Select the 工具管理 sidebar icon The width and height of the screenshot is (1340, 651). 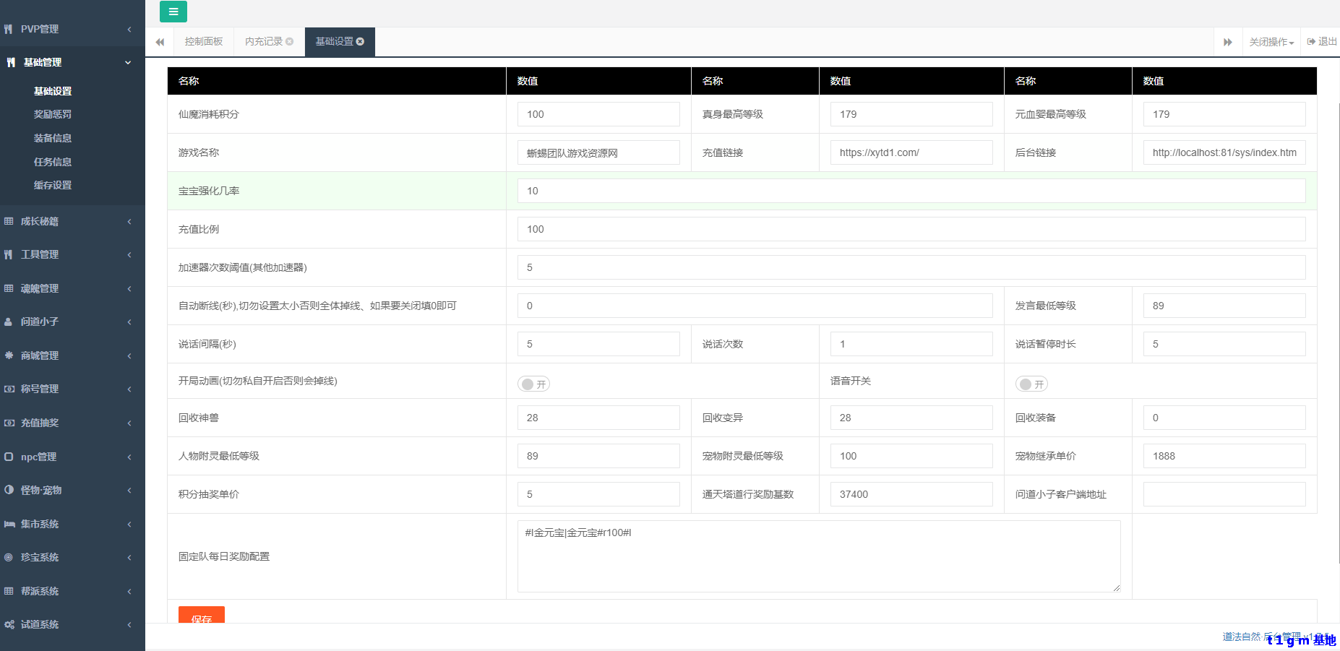tap(10, 254)
